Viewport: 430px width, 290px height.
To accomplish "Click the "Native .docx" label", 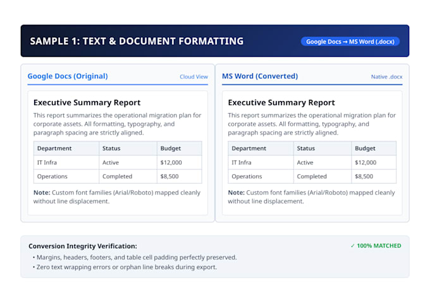I will [x=386, y=76].
